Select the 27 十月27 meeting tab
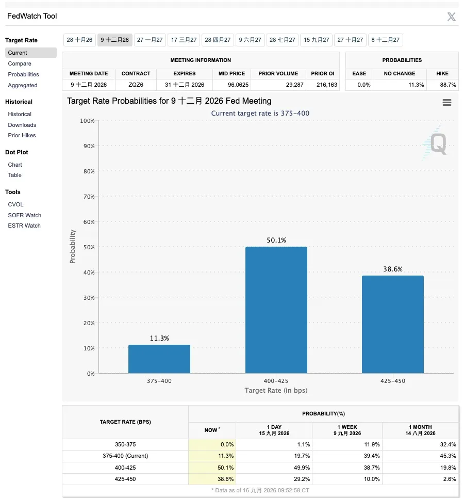The width and height of the screenshot is (464, 498). 350,40
